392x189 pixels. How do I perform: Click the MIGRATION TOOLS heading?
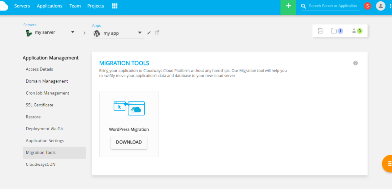click(124, 63)
